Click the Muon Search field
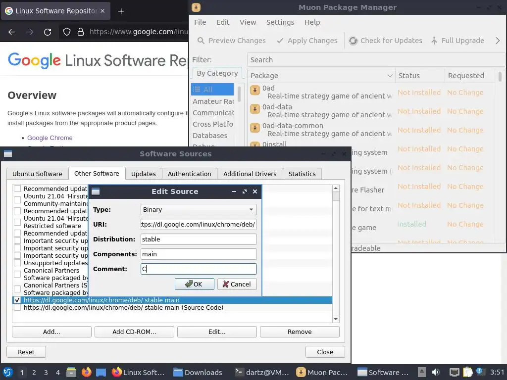The width and height of the screenshot is (507, 380). [x=376, y=60]
